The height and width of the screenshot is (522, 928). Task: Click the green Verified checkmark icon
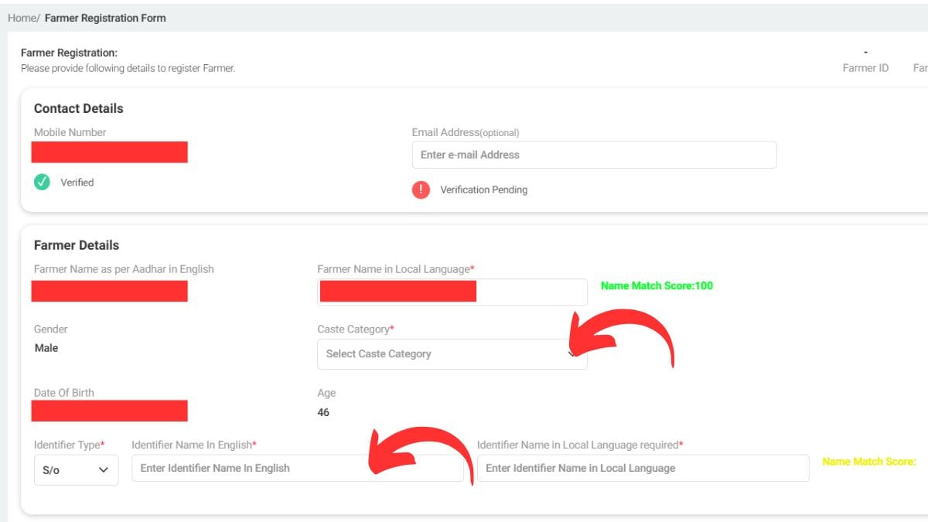pos(43,182)
